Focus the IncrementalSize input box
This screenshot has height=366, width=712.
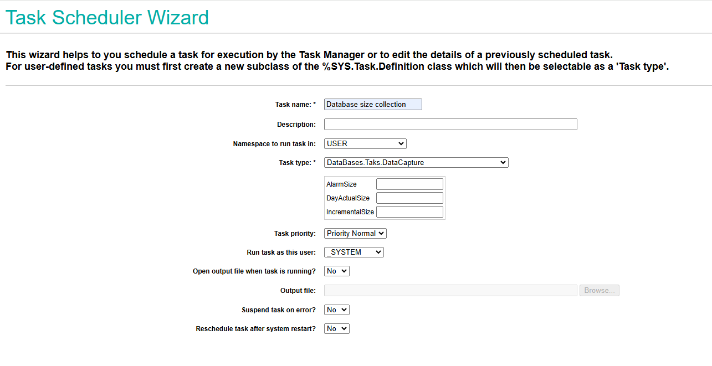(x=409, y=212)
